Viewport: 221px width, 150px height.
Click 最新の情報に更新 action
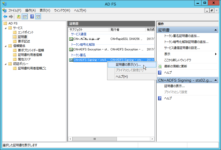point(176,66)
